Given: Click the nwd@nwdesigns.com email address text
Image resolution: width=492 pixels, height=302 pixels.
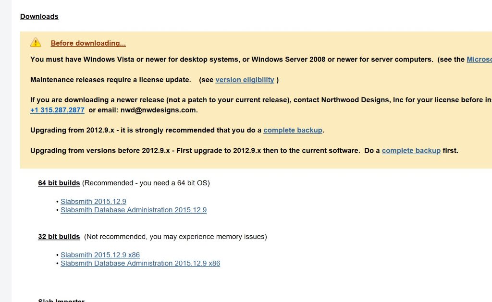Looking at the screenshot, I should click(158, 110).
